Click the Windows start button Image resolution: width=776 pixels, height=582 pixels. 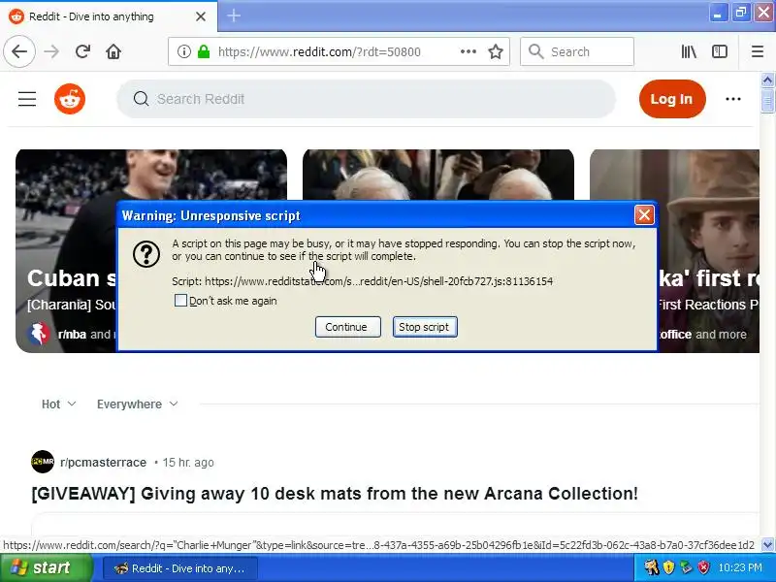pos(46,567)
